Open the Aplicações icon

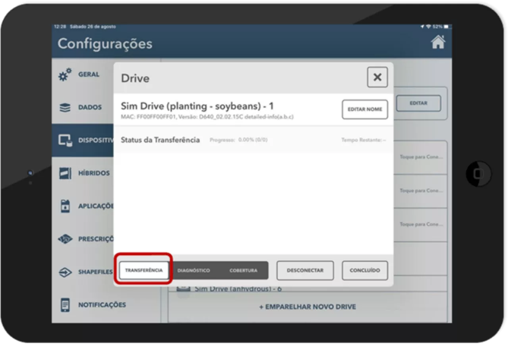click(x=65, y=206)
